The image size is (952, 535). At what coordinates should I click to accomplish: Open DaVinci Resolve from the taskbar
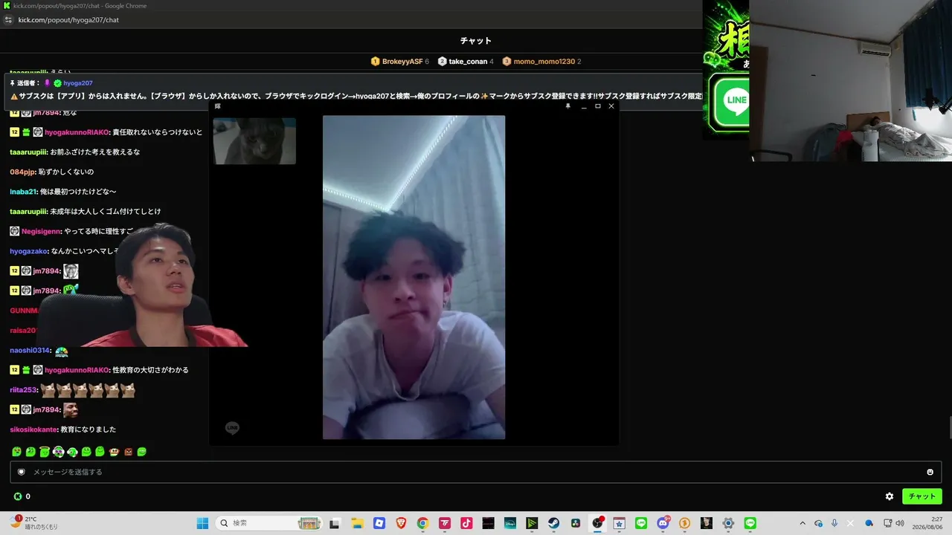tap(576, 523)
